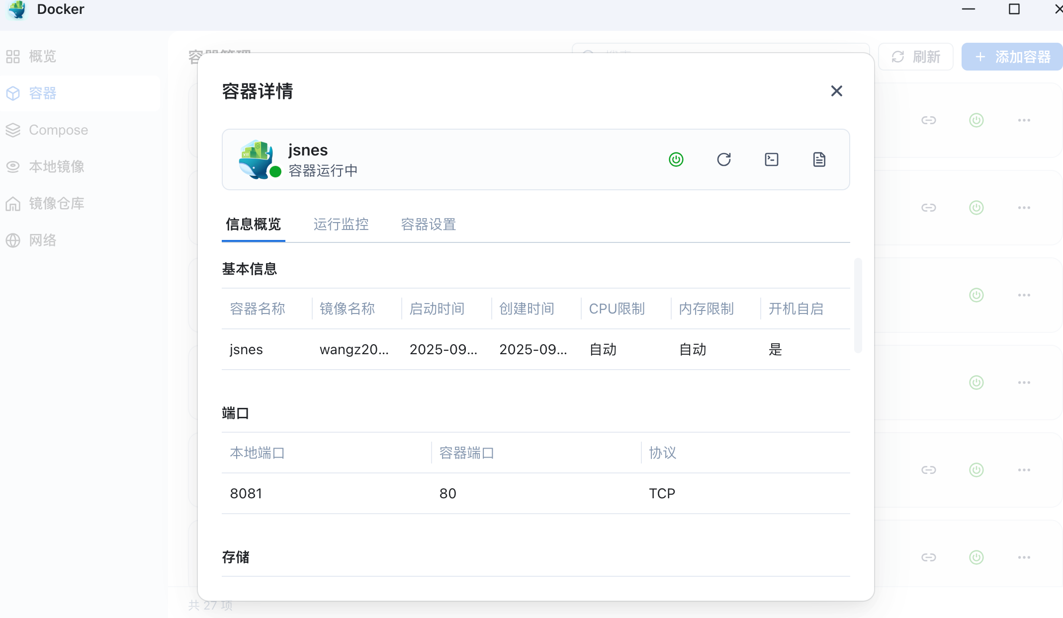Open 镜像仓库 sidebar item

tap(56, 203)
